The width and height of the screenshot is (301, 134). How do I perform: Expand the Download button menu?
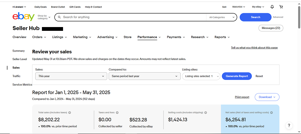[267, 97]
